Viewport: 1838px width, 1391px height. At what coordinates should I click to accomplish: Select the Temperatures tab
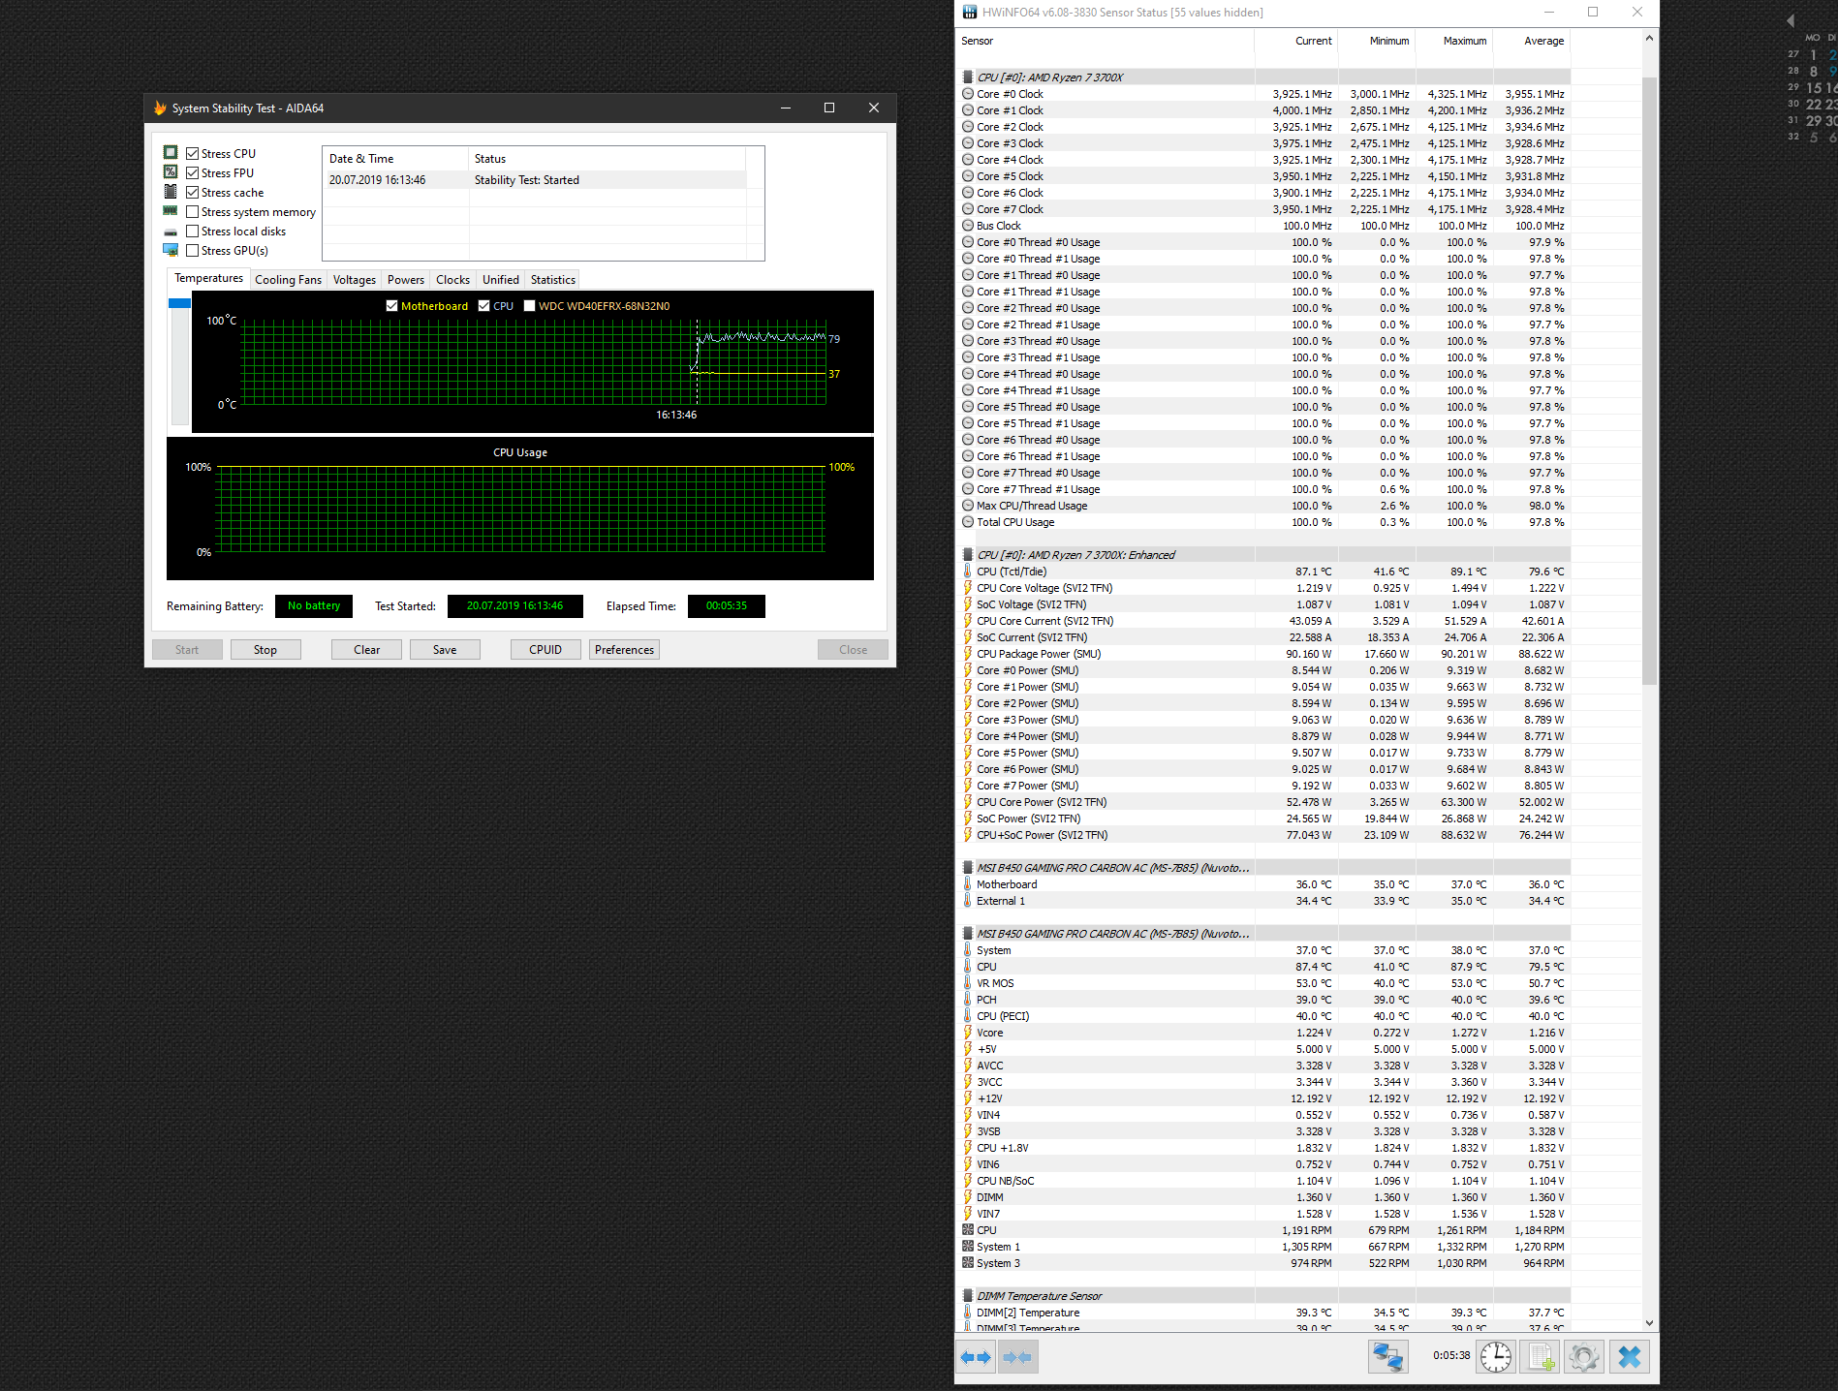(x=208, y=278)
